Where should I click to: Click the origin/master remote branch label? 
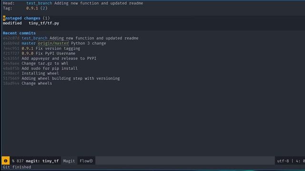pos(53,43)
